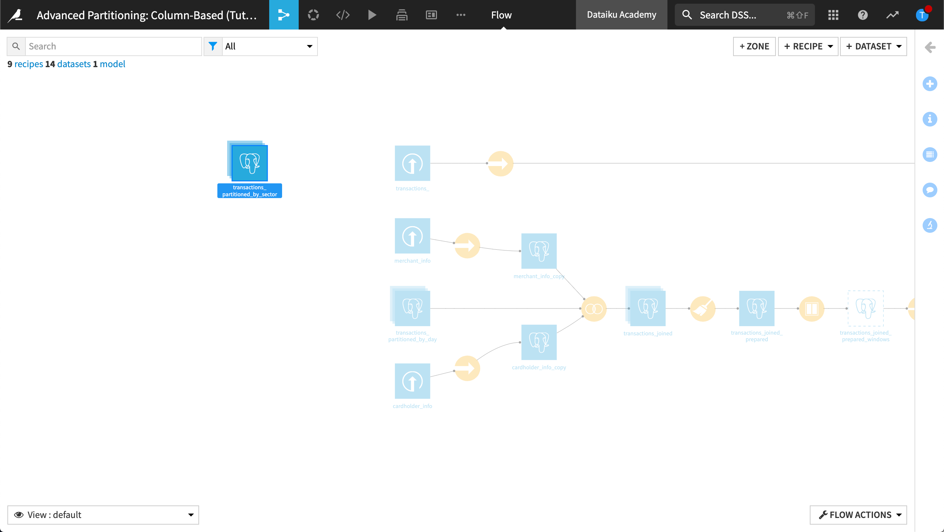This screenshot has width=944, height=532.
Task: Select the Dataiku bird logo in the top left
Action: (15, 15)
